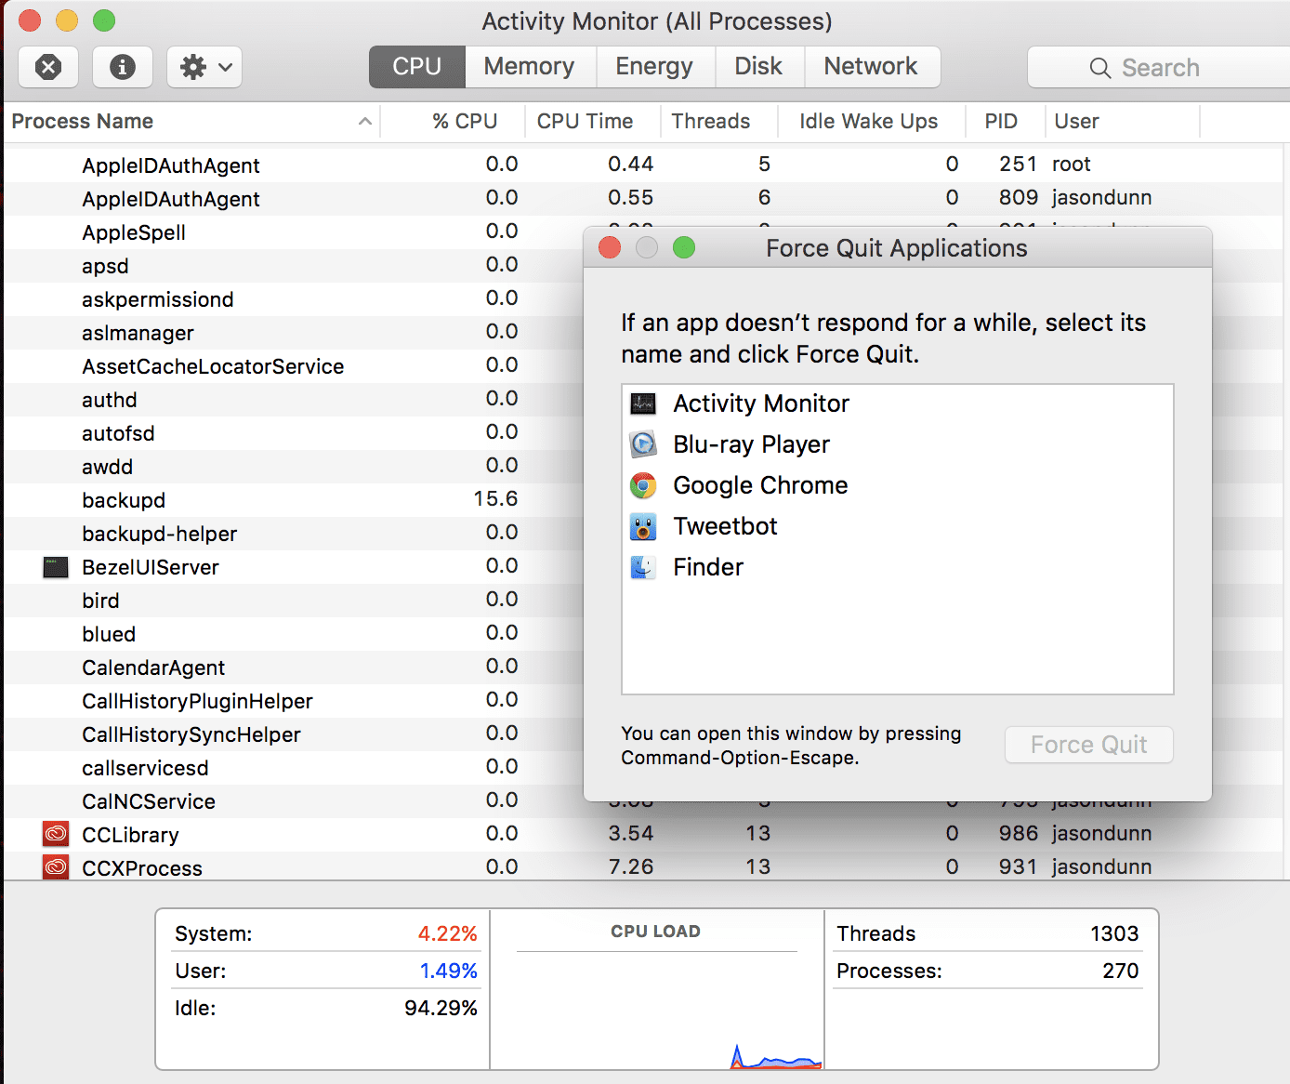Select Activity Monitor in Force Quit list
Viewport: 1290px width, 1084px height.
tap(898, 403)
